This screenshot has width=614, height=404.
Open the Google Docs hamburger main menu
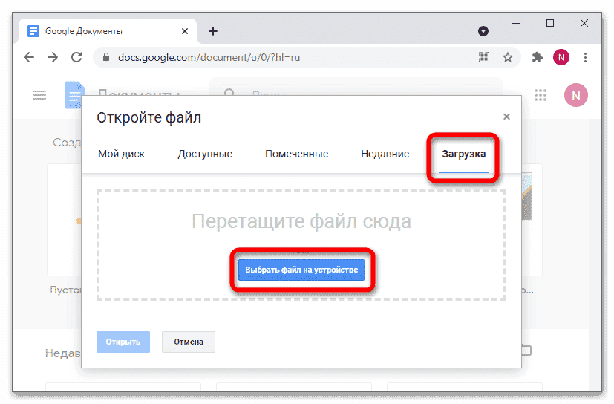(x=39, y=95)
